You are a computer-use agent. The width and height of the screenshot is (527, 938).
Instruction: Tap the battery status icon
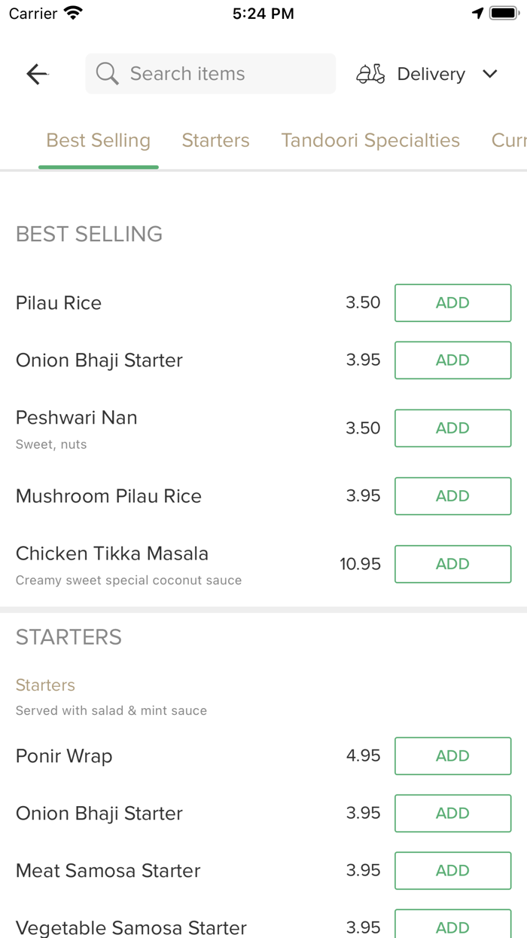tap(503, 14)
